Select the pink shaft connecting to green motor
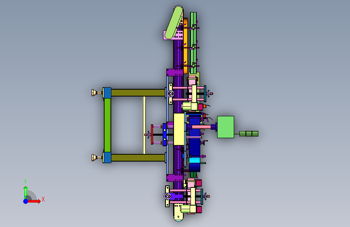Screen dimensions: 350x227 (201, 127)
